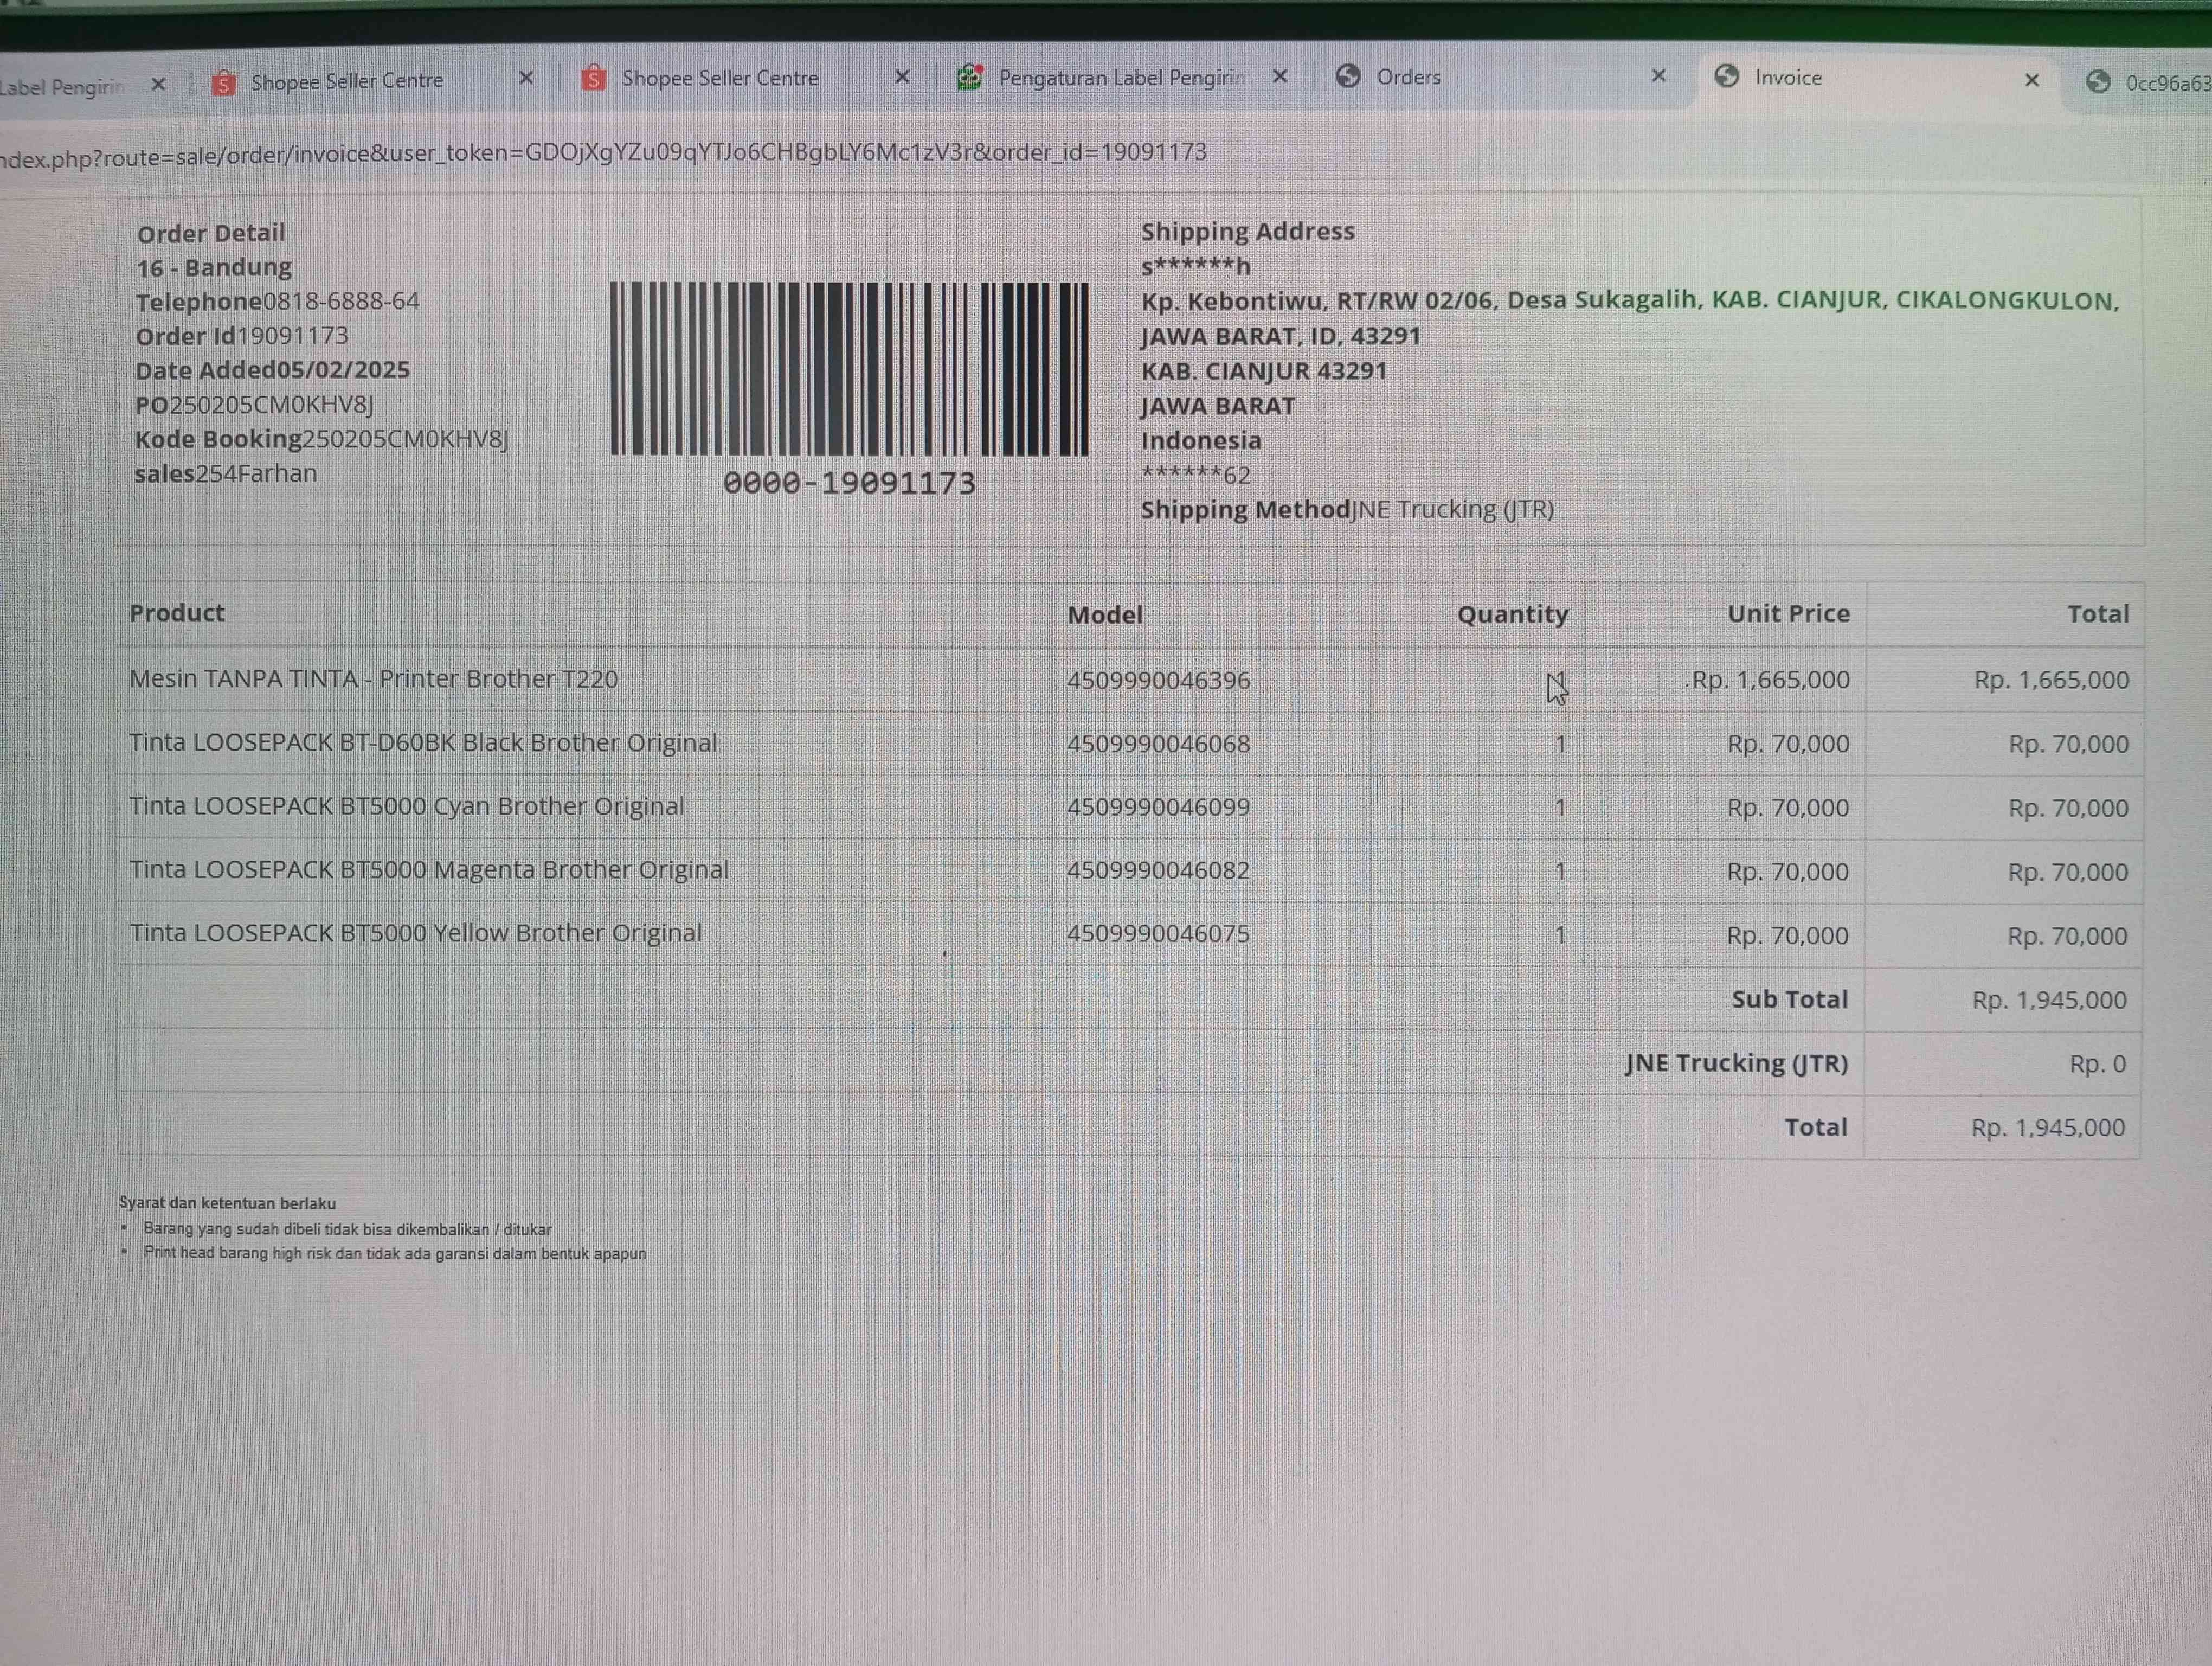Click Pengaturan Label Pengiriman tab favicon

coord(969,77)
